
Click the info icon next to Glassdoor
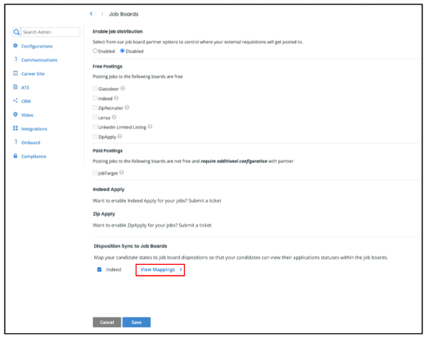123,88
